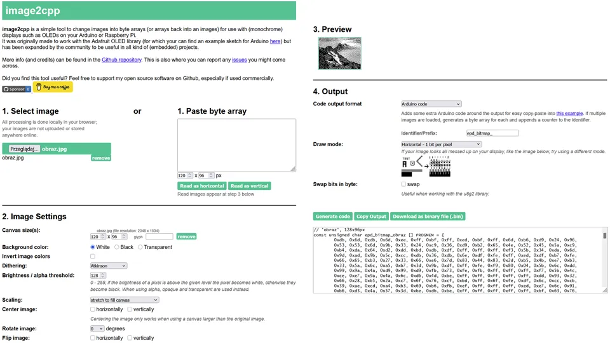Select Black background color
Screen dimensions: 610x343
[116, 247]
